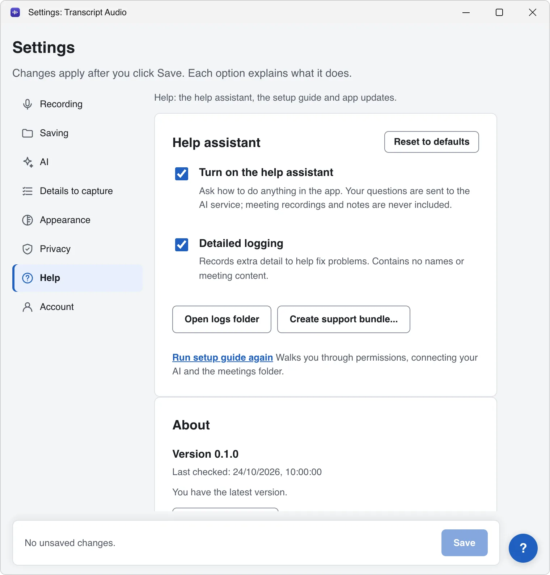Click the shield icon beside Privacy
Screen dimensions: 550x575
tap(27, 249)
